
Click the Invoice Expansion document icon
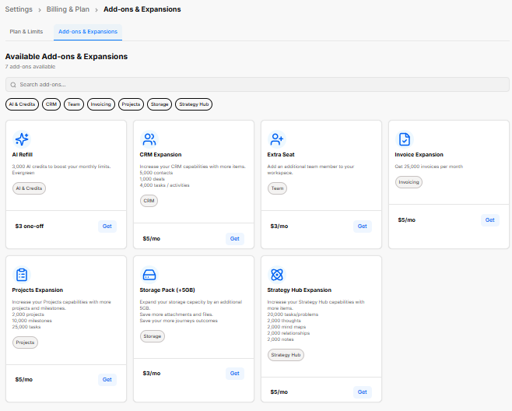click(405, 139)
